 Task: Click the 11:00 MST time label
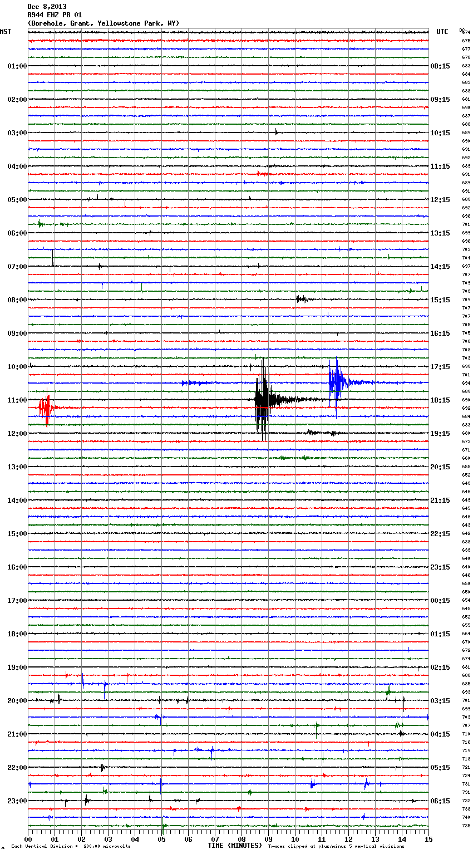click(x=17, y=400)
